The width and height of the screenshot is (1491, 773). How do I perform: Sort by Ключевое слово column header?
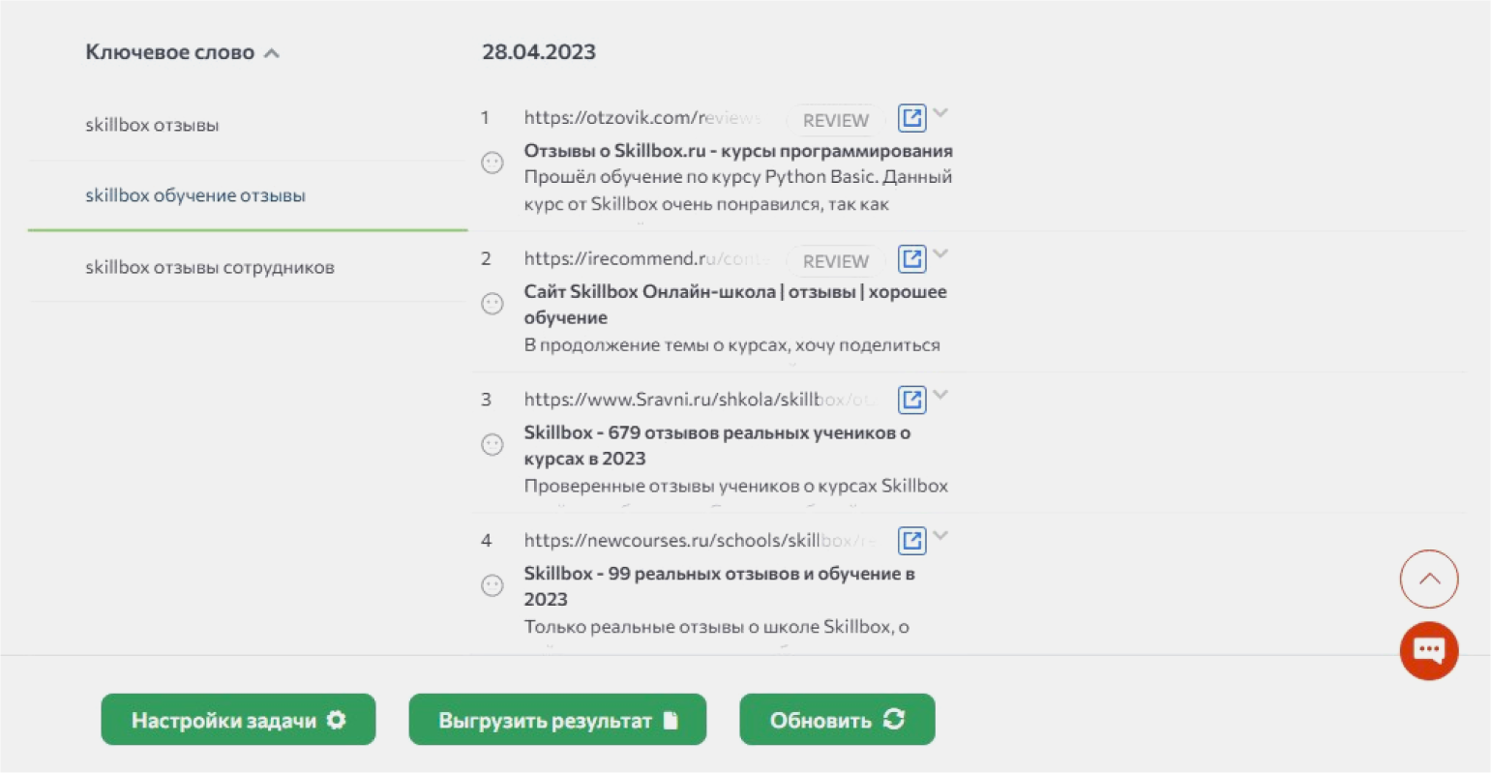[182, 52]
